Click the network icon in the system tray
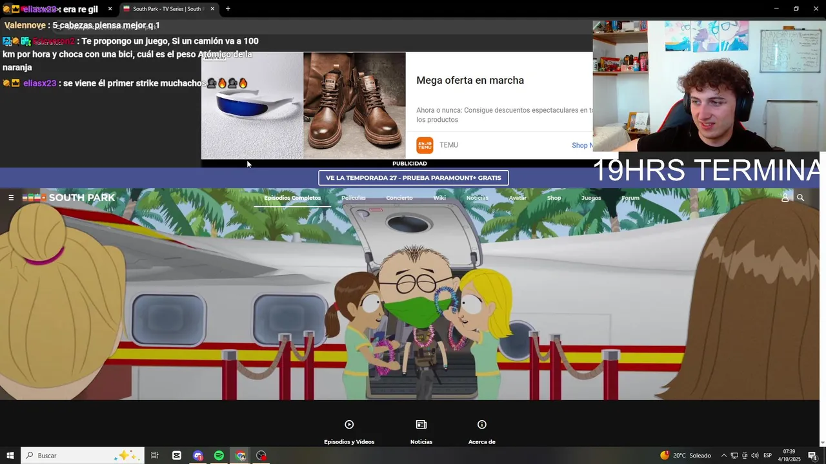Viewport: 826px width, 464px height. point(734,456)
